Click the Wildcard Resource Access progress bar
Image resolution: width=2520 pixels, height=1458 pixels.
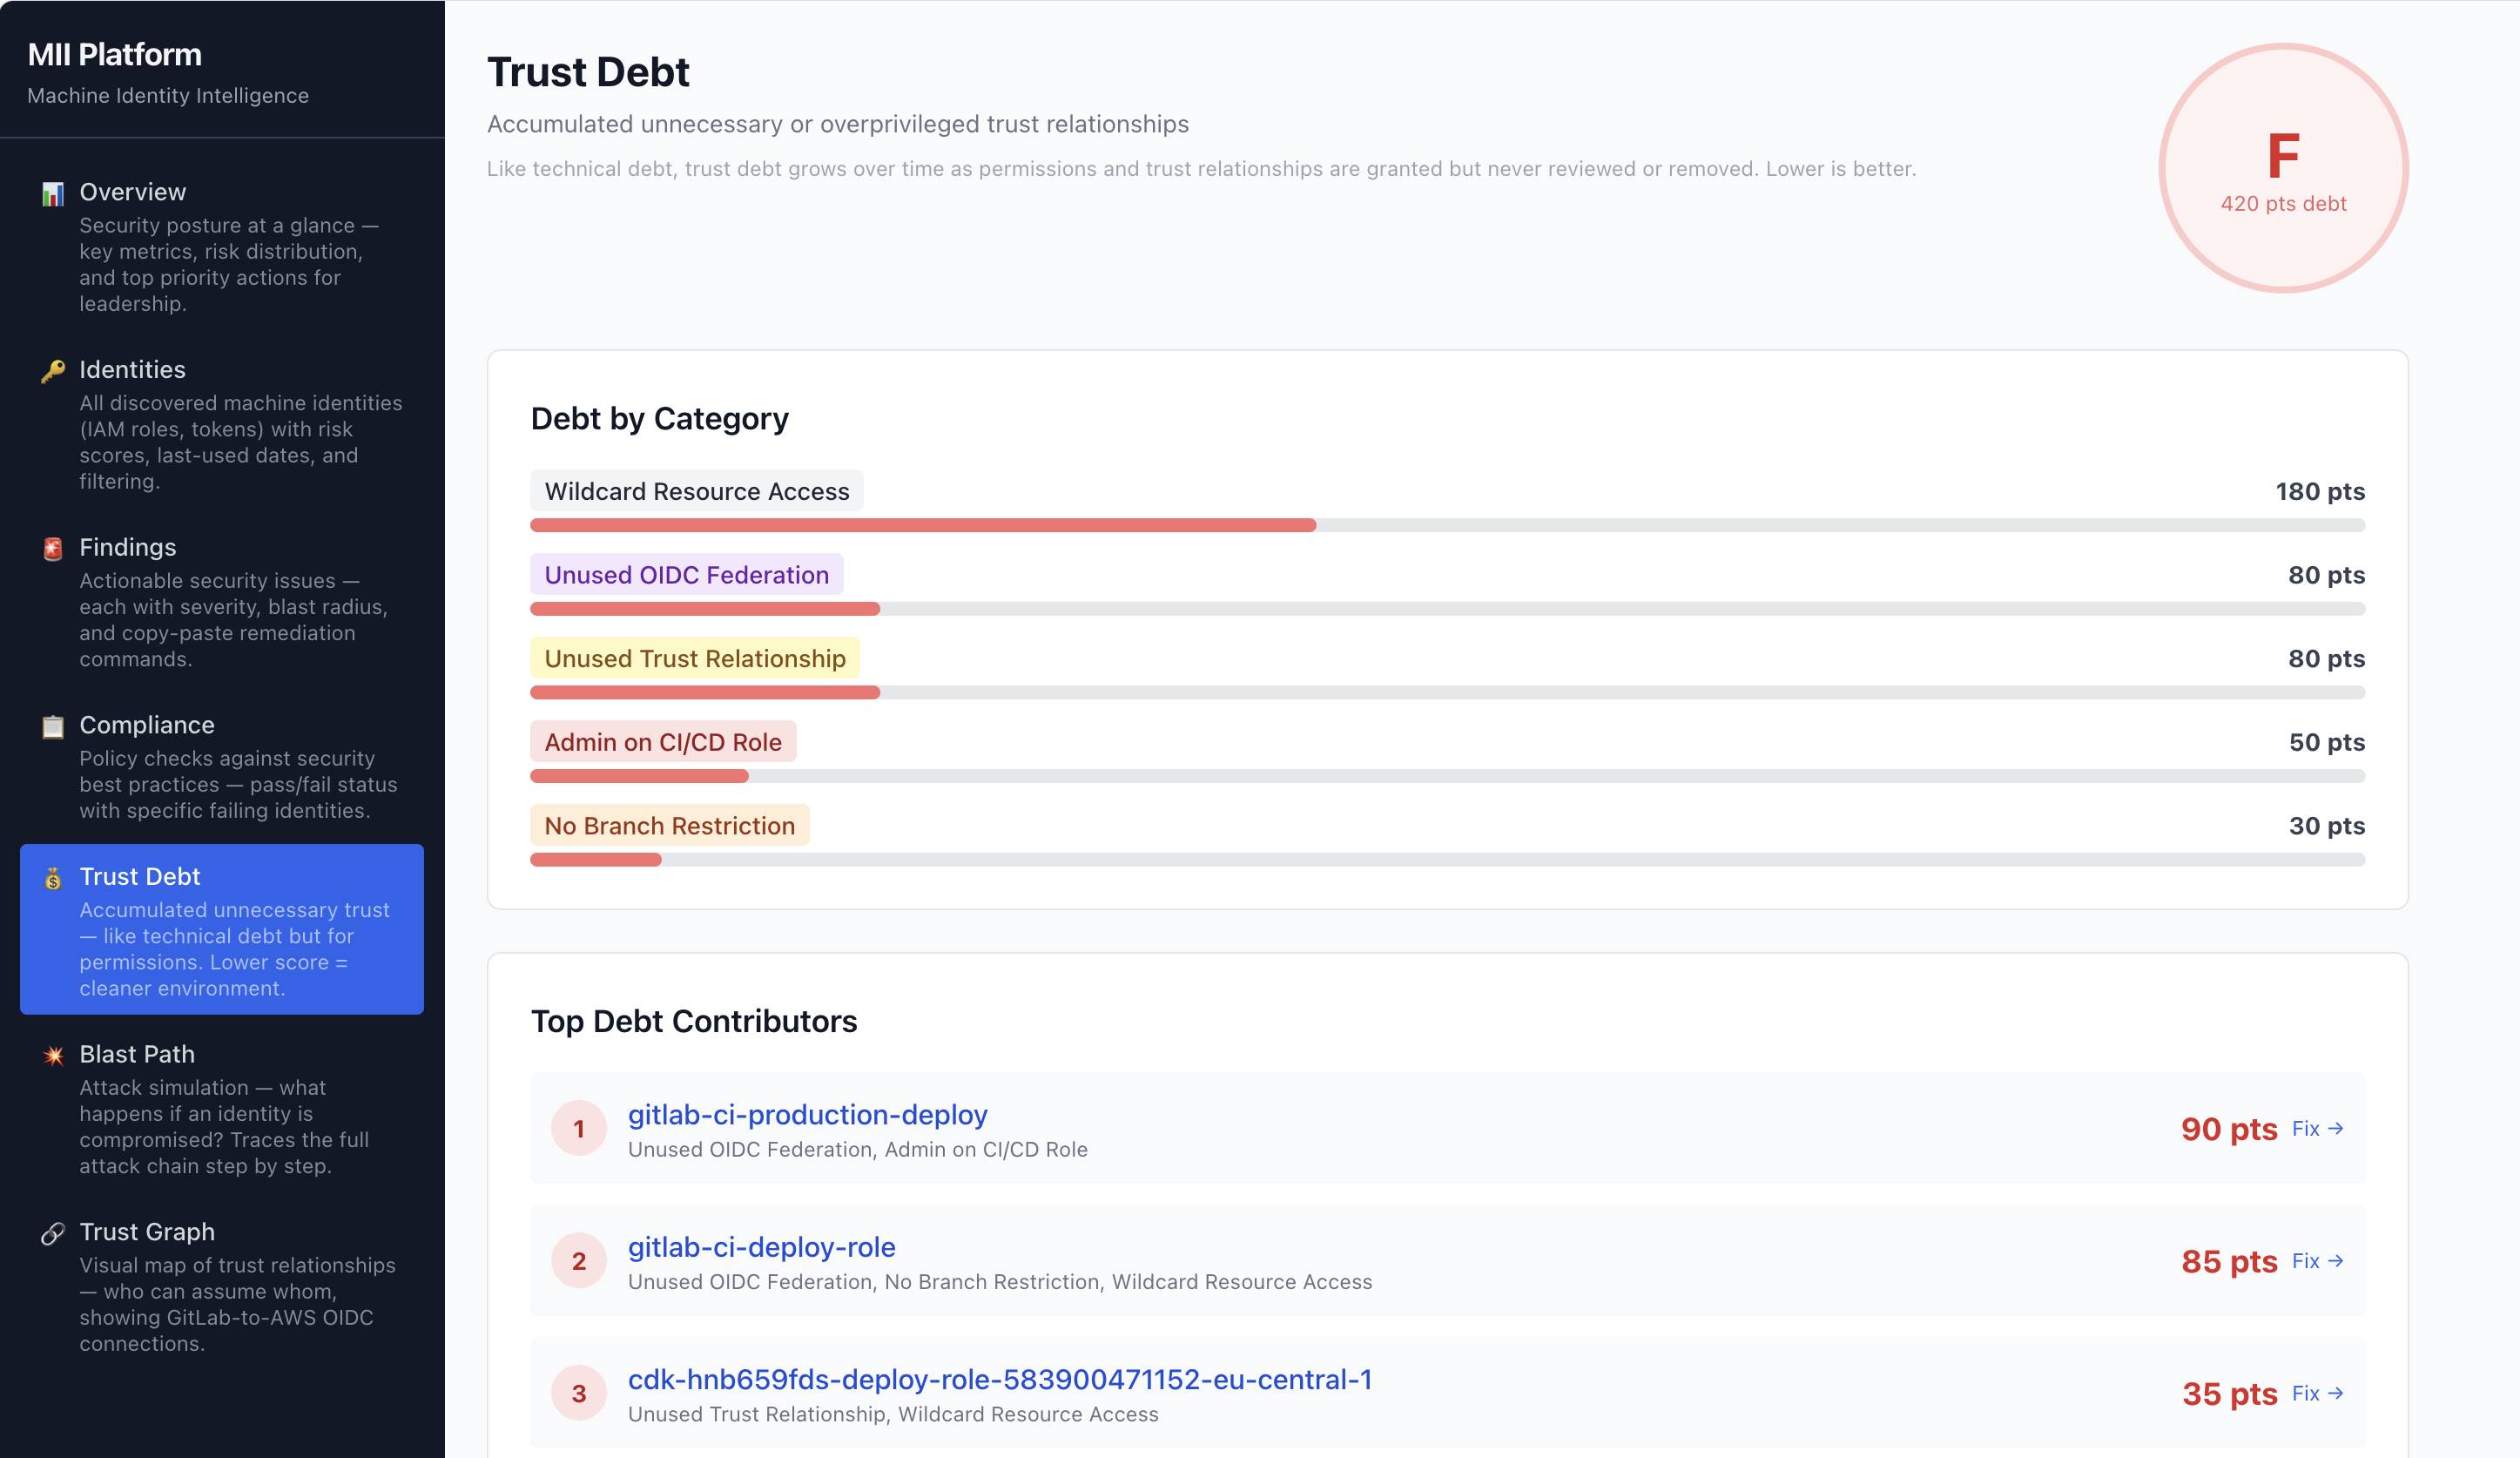coord(1447,526)
